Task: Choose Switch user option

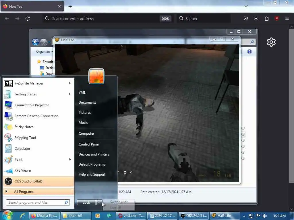Action: [x=119, y=202]
